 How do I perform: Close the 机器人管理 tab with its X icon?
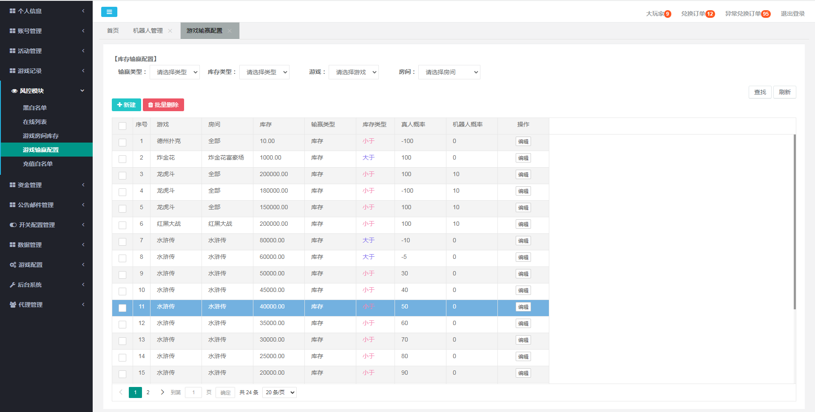click(x=170, y=31)
